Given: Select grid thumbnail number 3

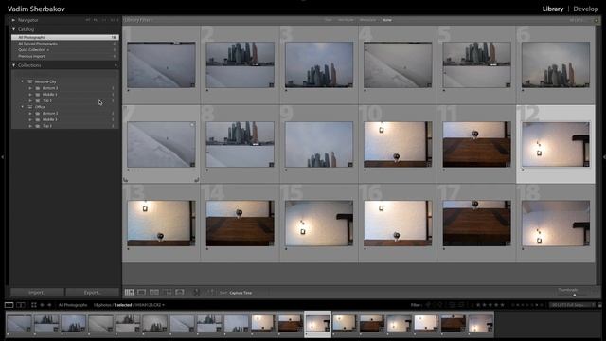Looking at the screenshot, I should [319, 64].
